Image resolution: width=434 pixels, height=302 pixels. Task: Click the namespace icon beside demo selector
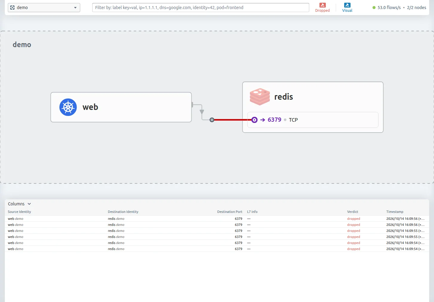point(12,8)
